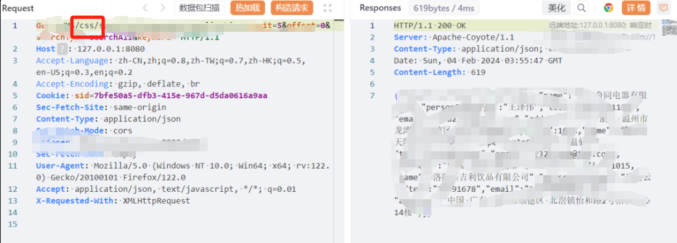Click the Sec-Fetch-Site: same-origin line

coord(101,108)
